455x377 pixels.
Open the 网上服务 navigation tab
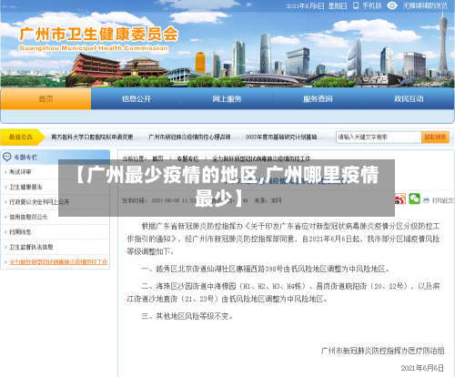(x=227, y=98)
